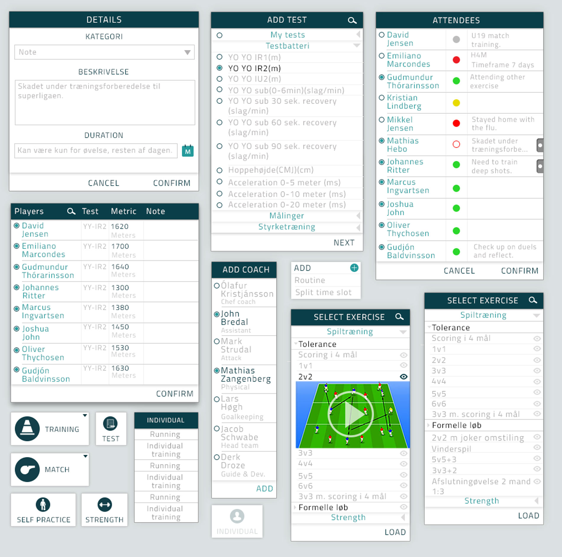
Task: Click LOAD in right Select Exercise panel
Action: point(529,516)
